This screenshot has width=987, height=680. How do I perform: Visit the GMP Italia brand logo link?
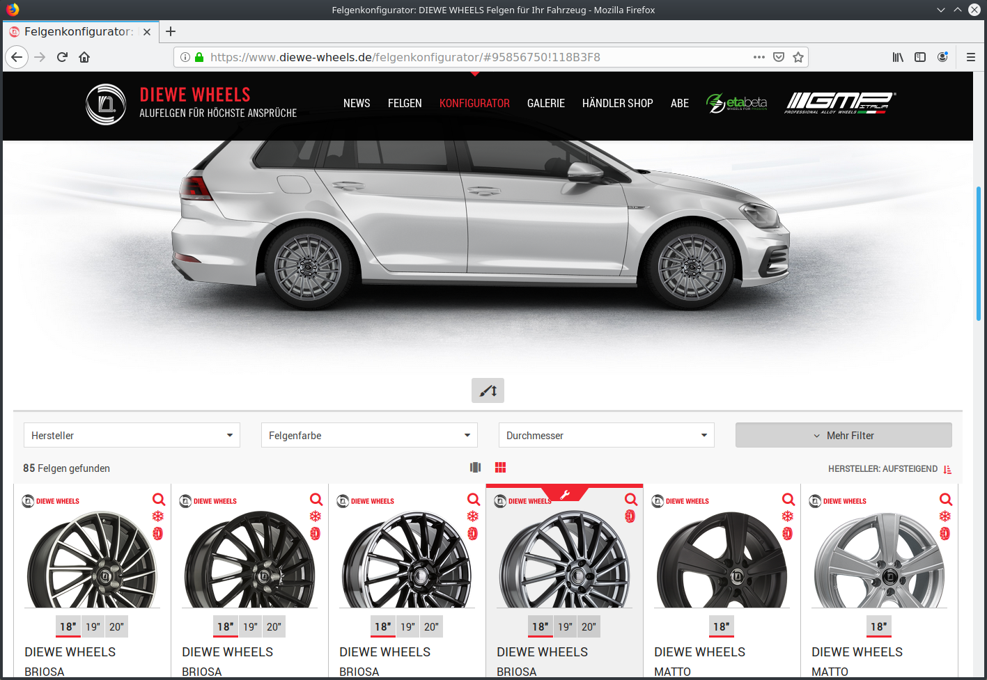pos(840,103)
